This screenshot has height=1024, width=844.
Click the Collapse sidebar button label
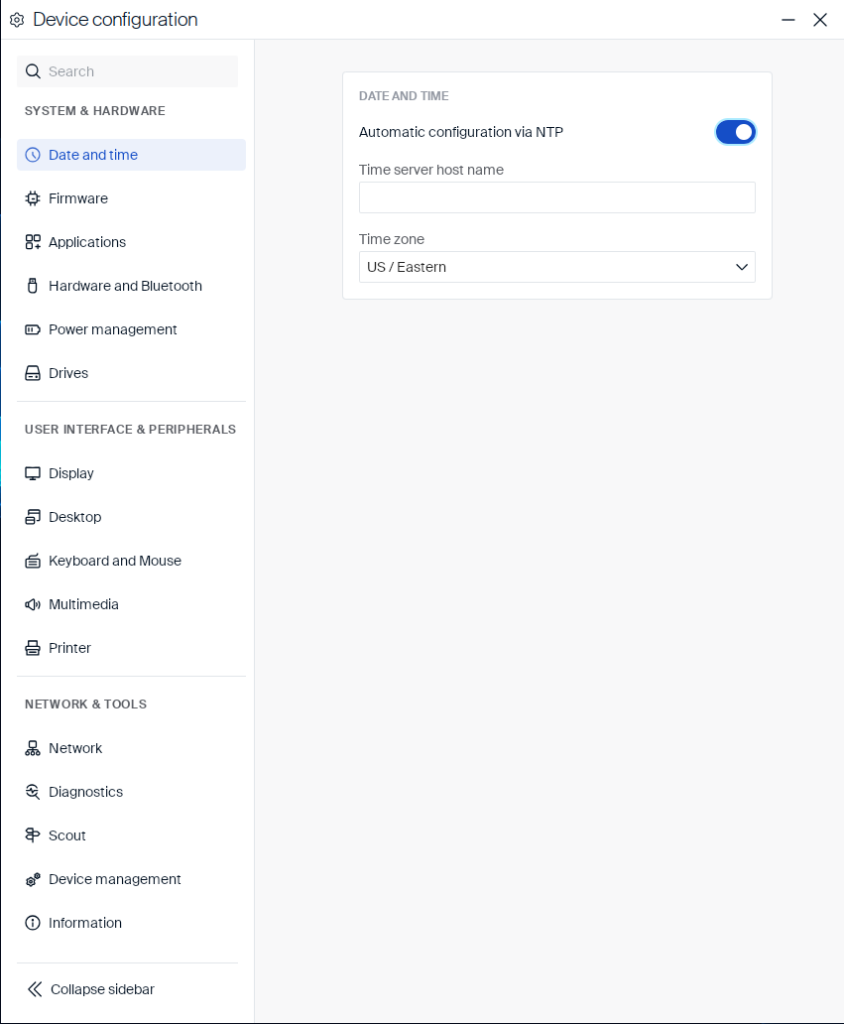[102, 989]
